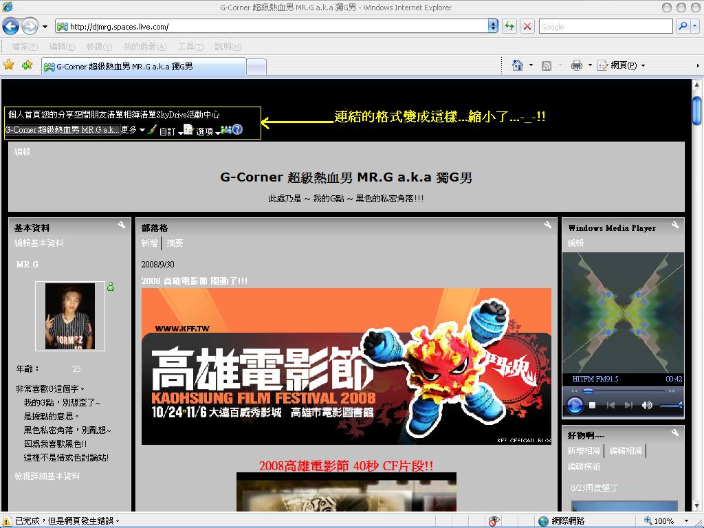Open the 說明(H) menu
This screenshot has width=704, height=528.
[228, 47]
